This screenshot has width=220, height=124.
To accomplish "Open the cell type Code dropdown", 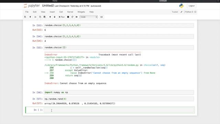I will click(89, 17).
